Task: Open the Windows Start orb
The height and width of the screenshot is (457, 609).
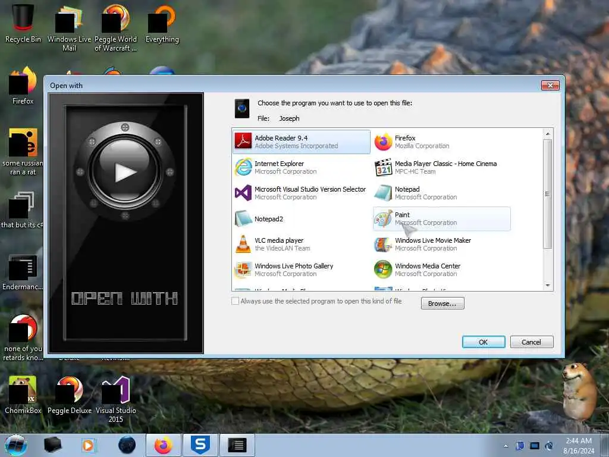Action: point(16,445)
